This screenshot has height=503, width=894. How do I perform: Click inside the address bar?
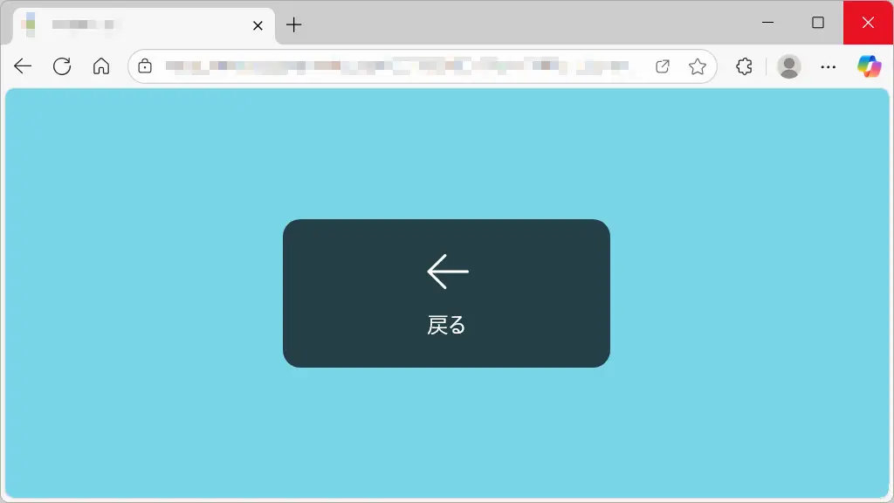[393, 65]
